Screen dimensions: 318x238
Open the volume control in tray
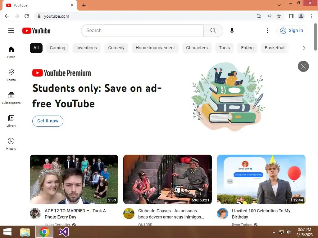[288, 232]
